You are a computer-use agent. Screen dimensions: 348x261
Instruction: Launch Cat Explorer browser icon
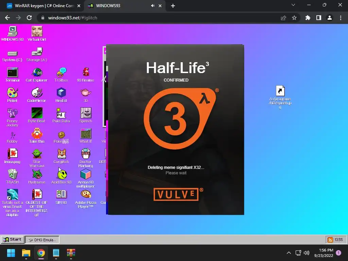coord(37,75)
